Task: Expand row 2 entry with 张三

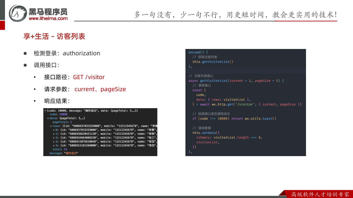Action: tap(54, 138)
